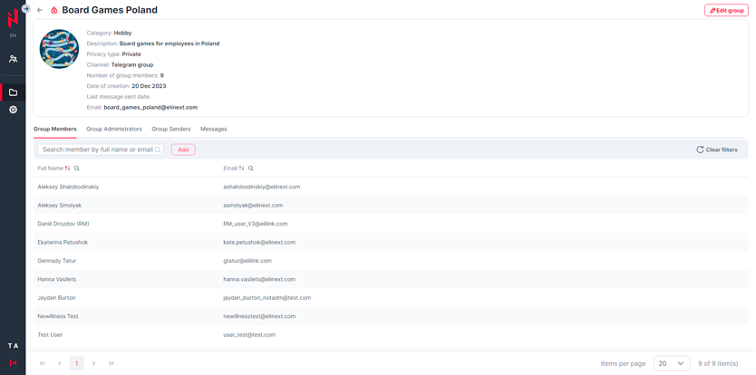Clear filters on the members table
Screen dimensions: 756x375
point(716,149)
